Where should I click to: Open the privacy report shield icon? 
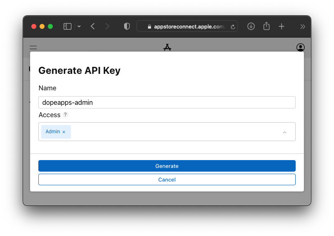pos(127,26)
